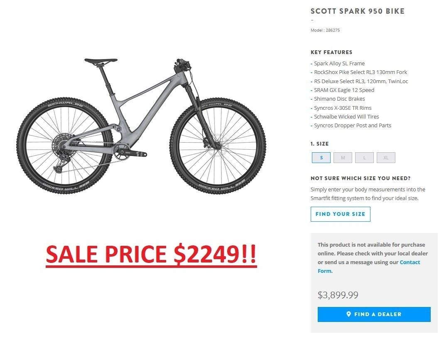
Task: Click the Spark Alloy SL Frame feature
Action: click(339, 64)
